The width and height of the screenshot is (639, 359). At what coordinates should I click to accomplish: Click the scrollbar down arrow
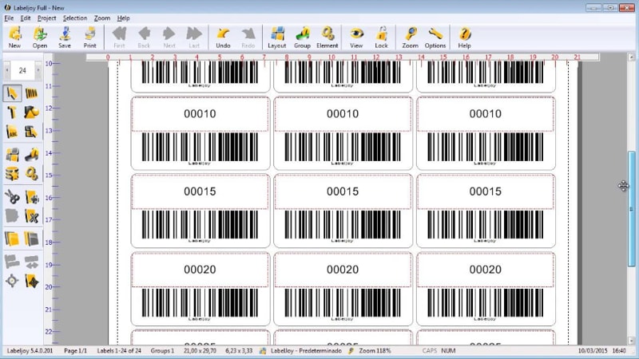(x=632, y=341)
